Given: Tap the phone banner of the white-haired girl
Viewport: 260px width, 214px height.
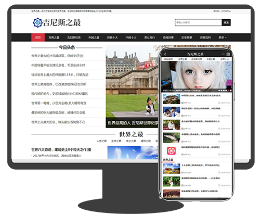Looking at the screenshot, I should (x=197, y=77).
